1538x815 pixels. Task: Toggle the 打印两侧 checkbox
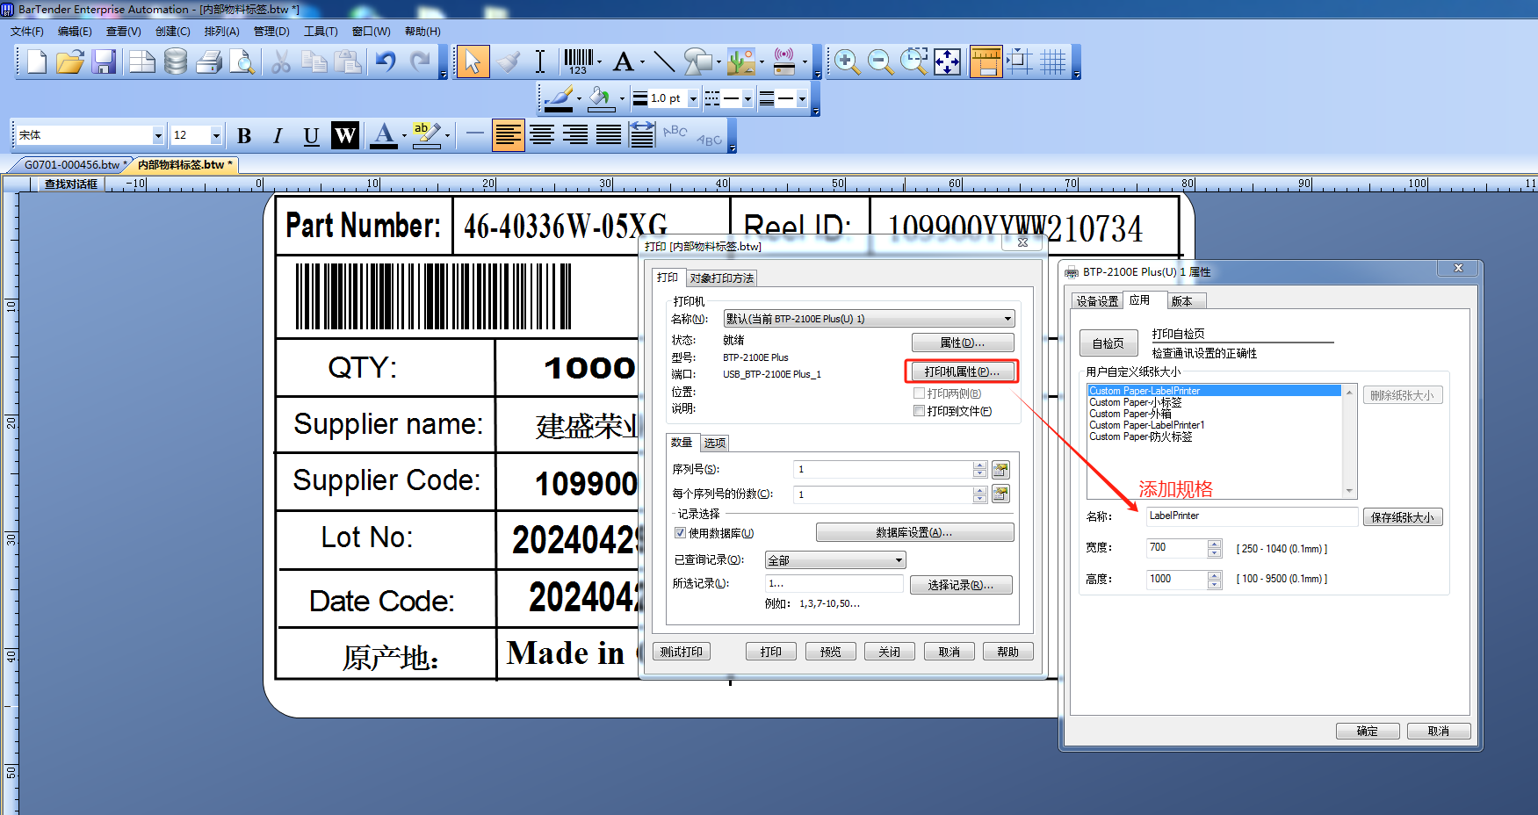pyautogui.click(x=919, y=393)
